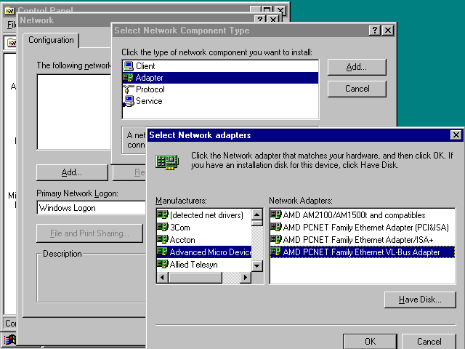The height and width of the screenshot is (349, 465).
Task: Switch to the Configuration tab
Action: pyautogui.click(x=51, y=40)
